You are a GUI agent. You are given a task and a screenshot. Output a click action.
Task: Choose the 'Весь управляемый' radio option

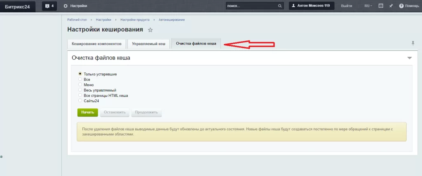pos(80,90)
